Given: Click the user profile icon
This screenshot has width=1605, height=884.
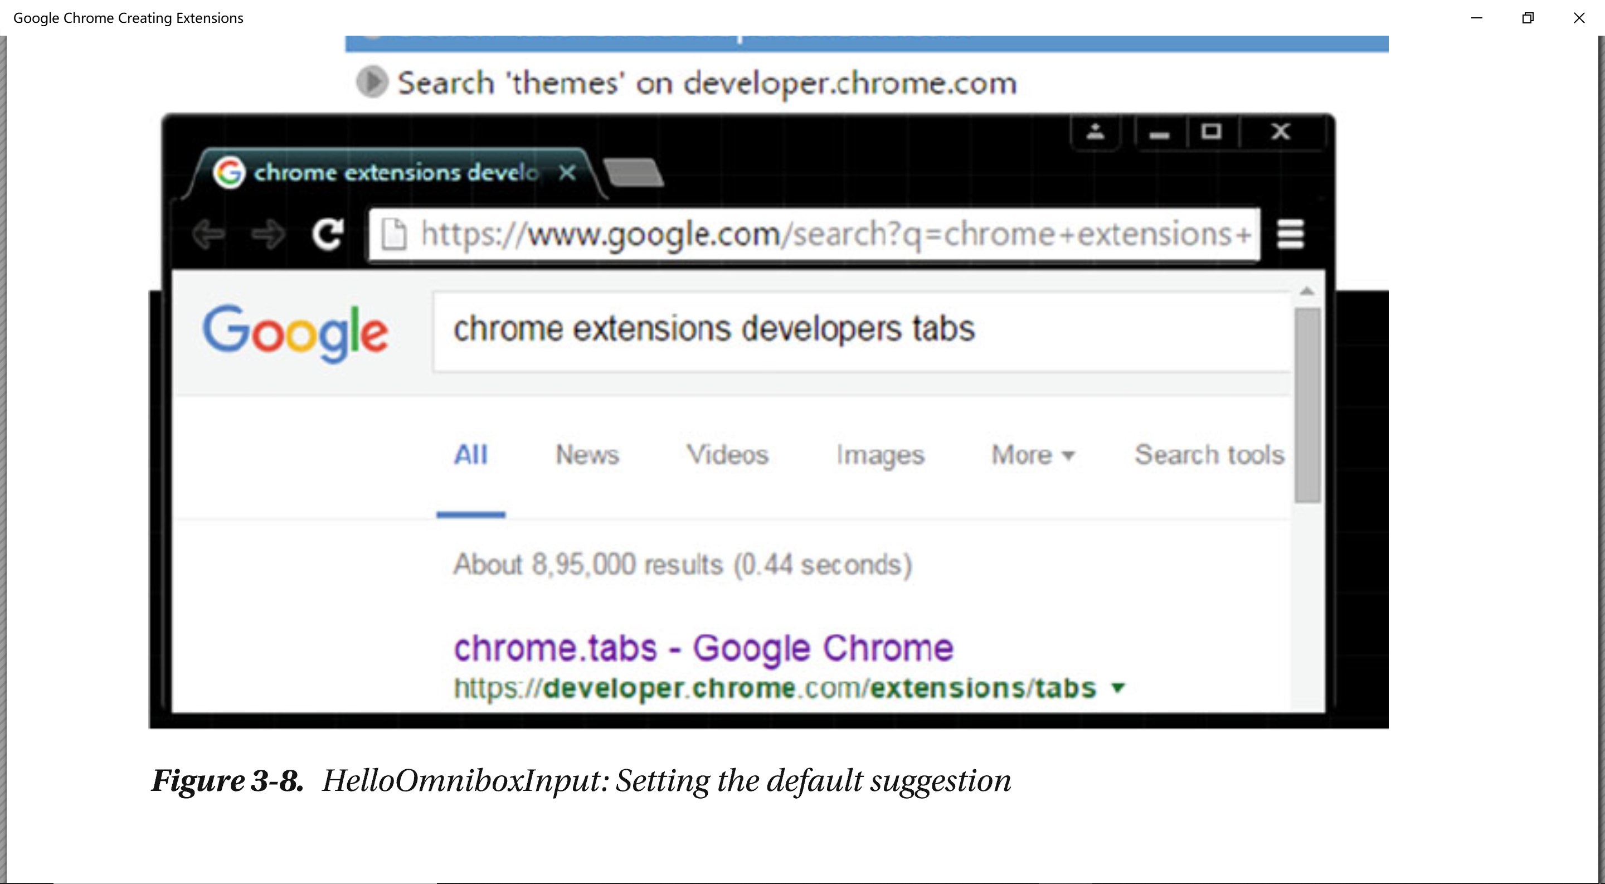Looking at the screenshot, I should tap(1095, 132).
